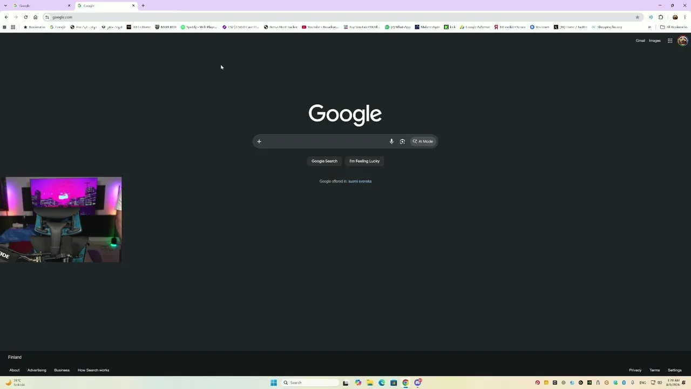691x389 pixels.
Task: Open the Terms footer link
Action: tap(655, 370)
